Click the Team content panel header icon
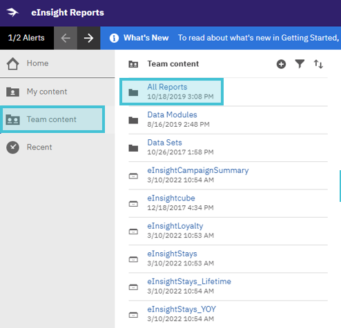This screenshot has width=341, height=328. [x=133, y=64]
